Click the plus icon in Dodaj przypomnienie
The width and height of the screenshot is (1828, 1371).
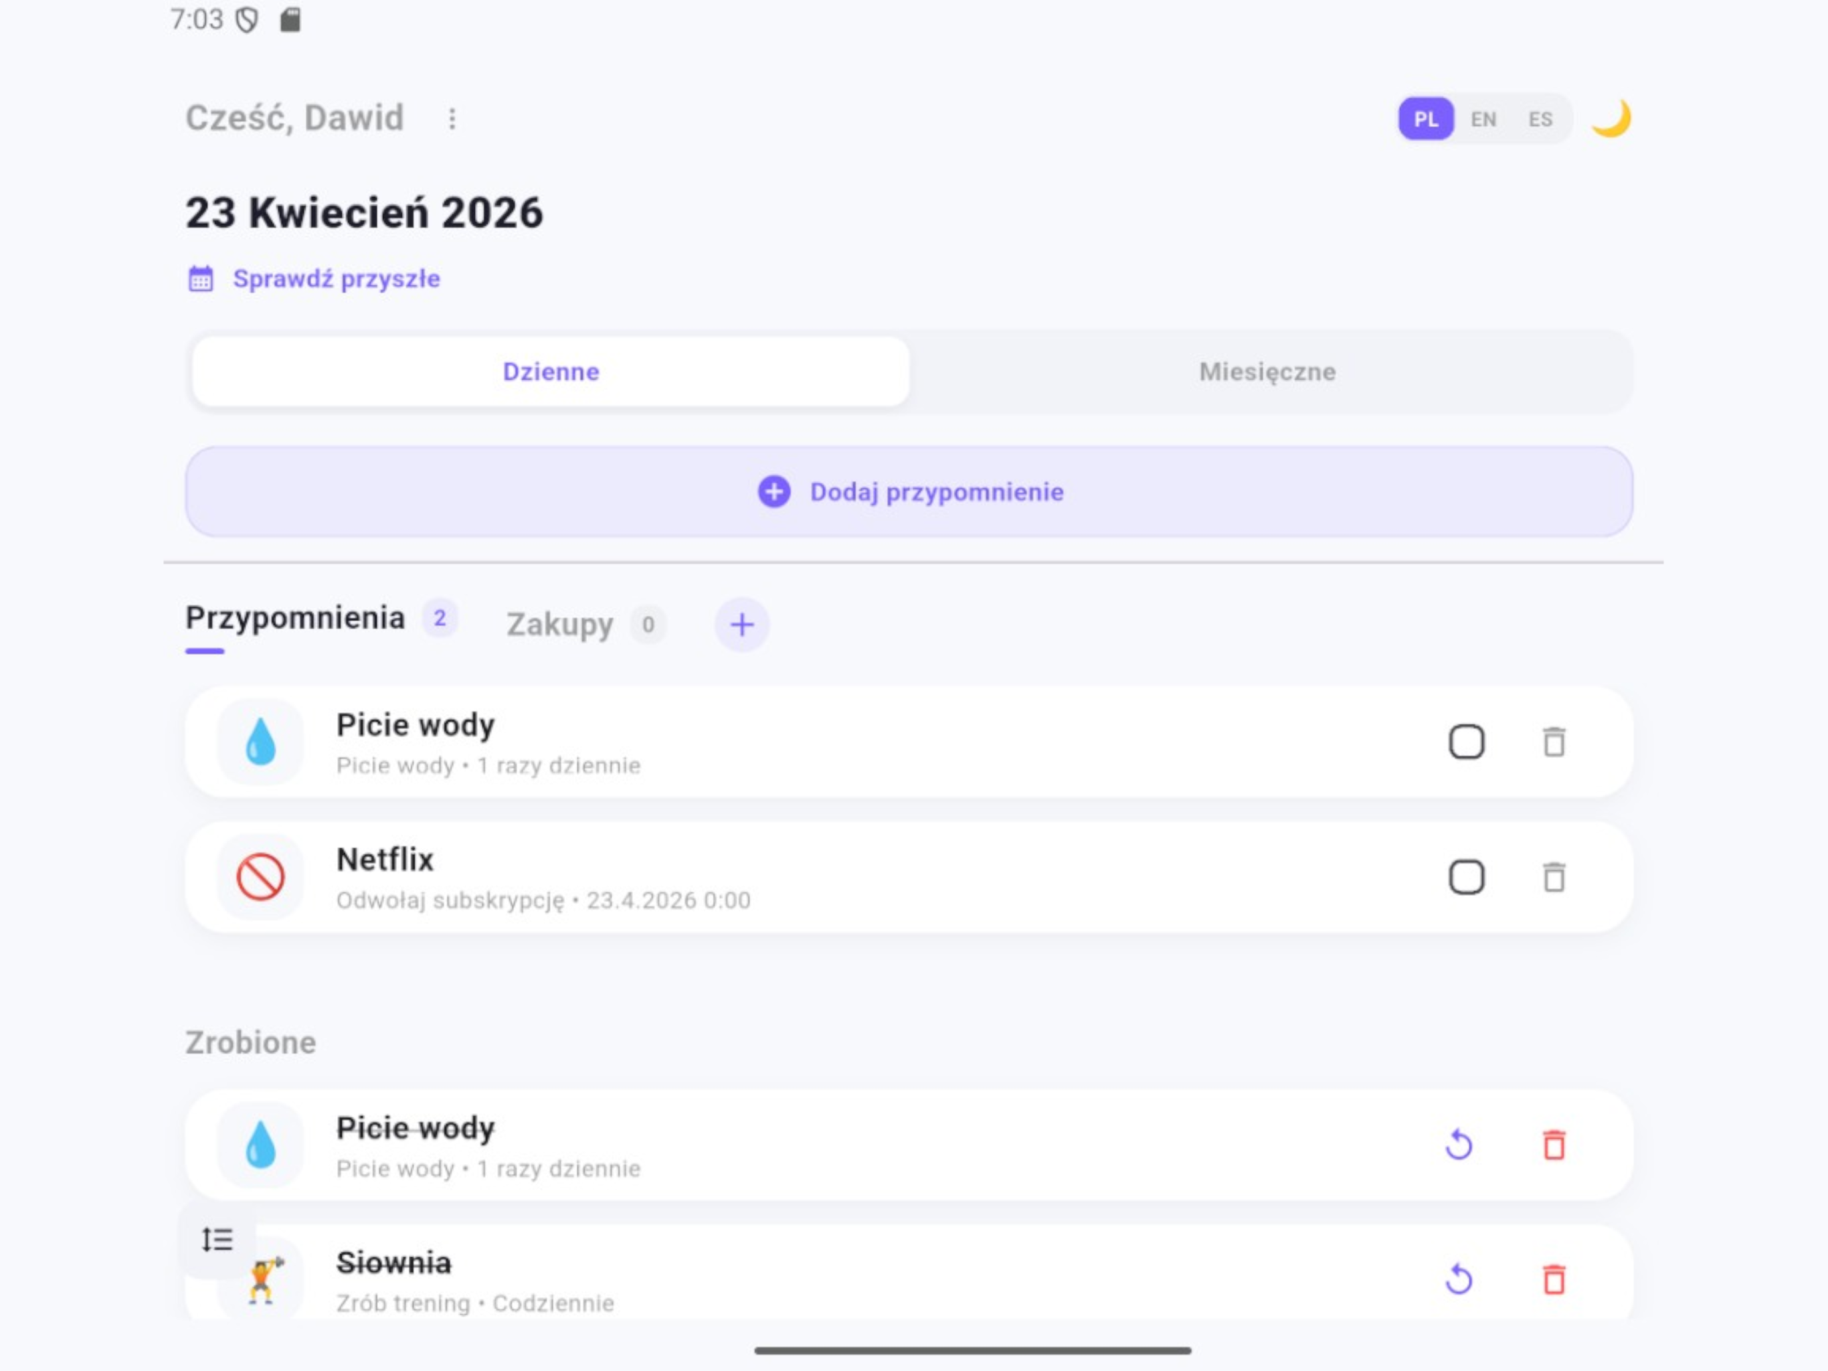[774, 492]
